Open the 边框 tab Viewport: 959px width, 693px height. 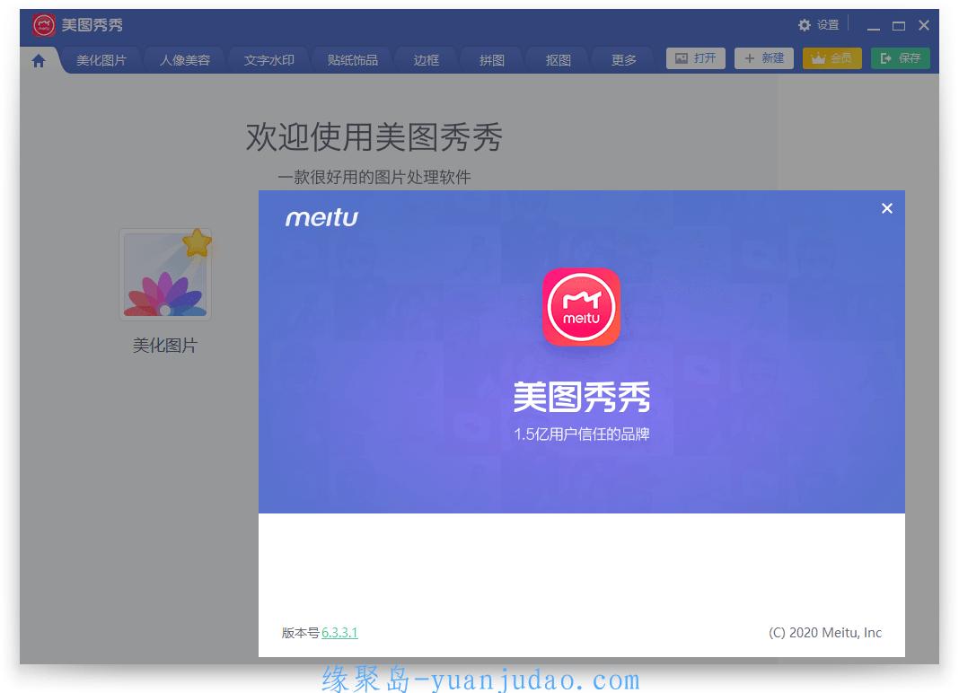(x=426, y=60)
